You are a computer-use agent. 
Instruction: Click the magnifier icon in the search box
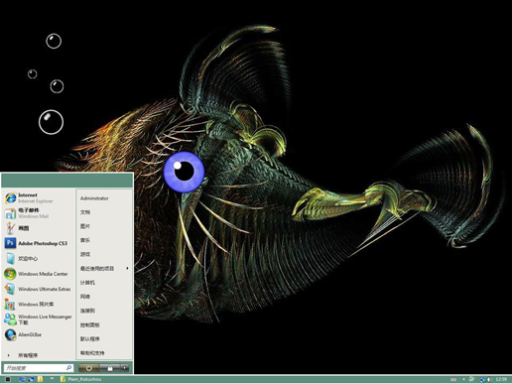68,367
